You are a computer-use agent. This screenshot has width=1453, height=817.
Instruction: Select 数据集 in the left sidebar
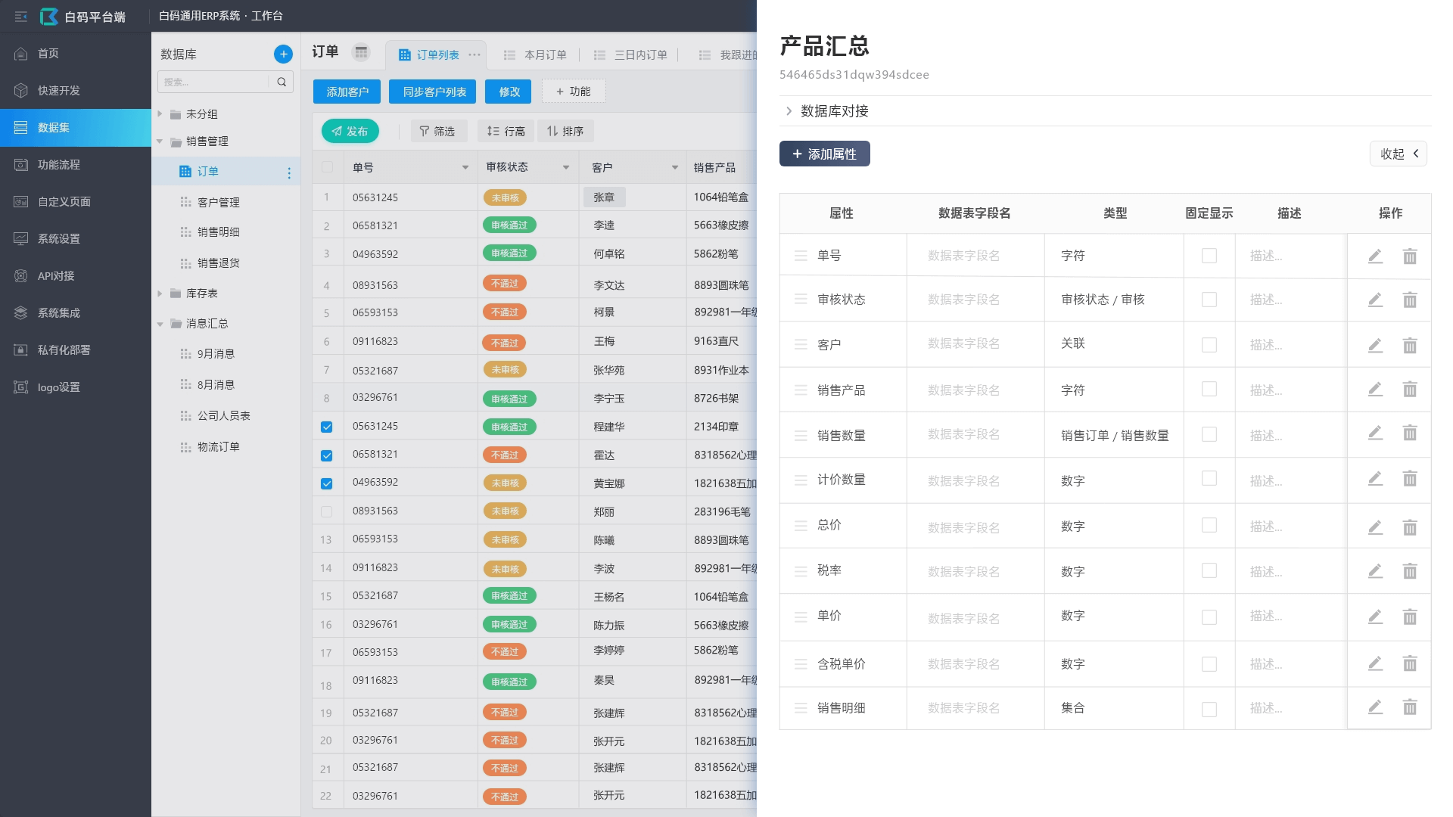(76, 127)
